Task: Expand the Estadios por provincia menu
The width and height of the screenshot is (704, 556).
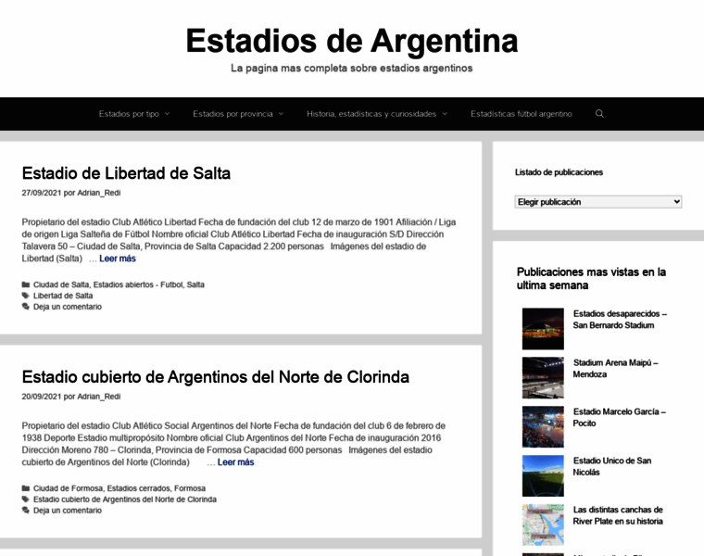Action: 238,114
